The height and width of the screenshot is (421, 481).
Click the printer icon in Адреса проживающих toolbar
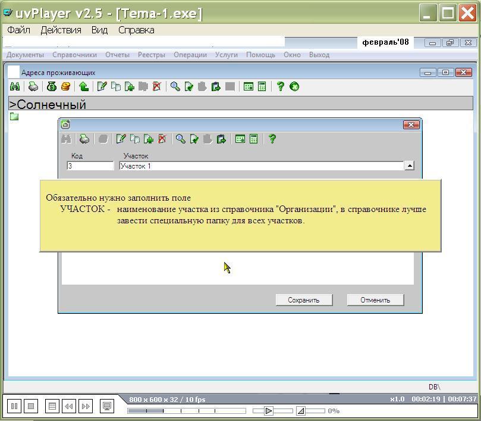coord(33,87)
